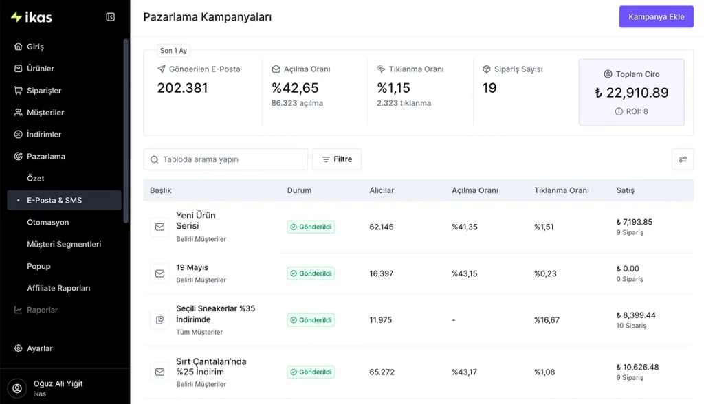Open the Siparişler menu item
The width and height of the screenshot is (704, 404).
point(44,91)
